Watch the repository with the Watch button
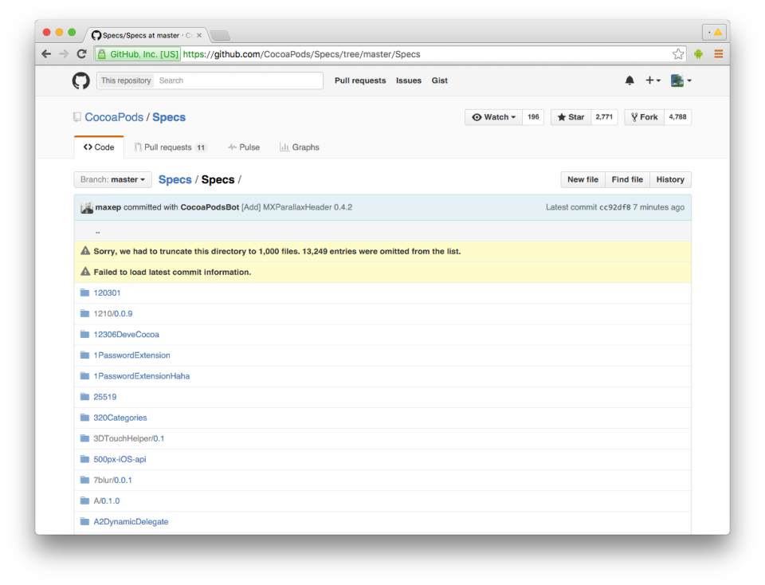 pos(492,116)
